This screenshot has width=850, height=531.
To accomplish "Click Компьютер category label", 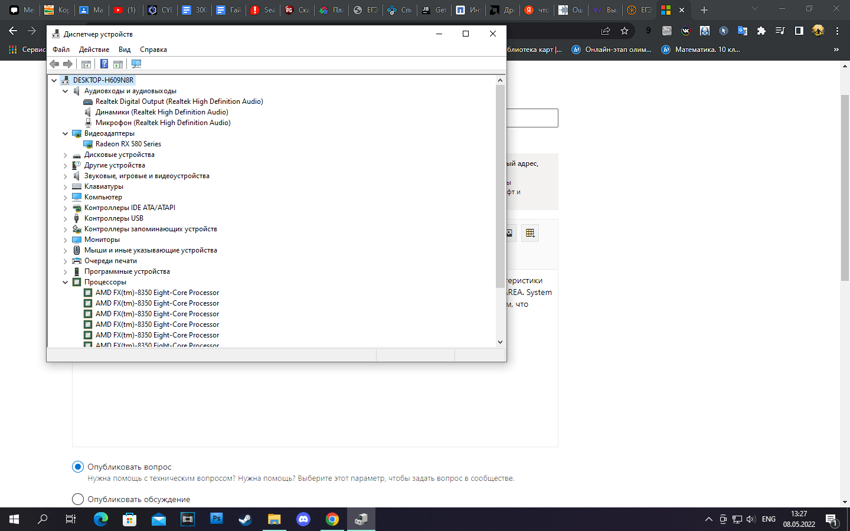I will [x=103, y=197].
